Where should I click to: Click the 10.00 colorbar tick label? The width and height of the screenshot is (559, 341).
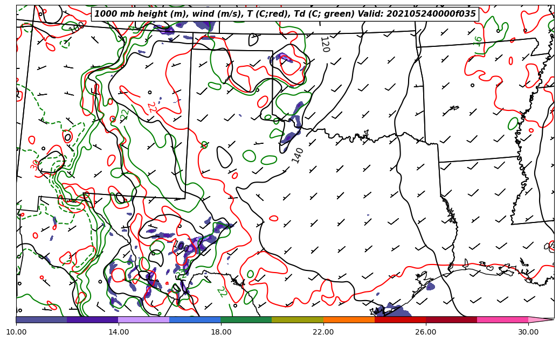(x=16, y=332)
